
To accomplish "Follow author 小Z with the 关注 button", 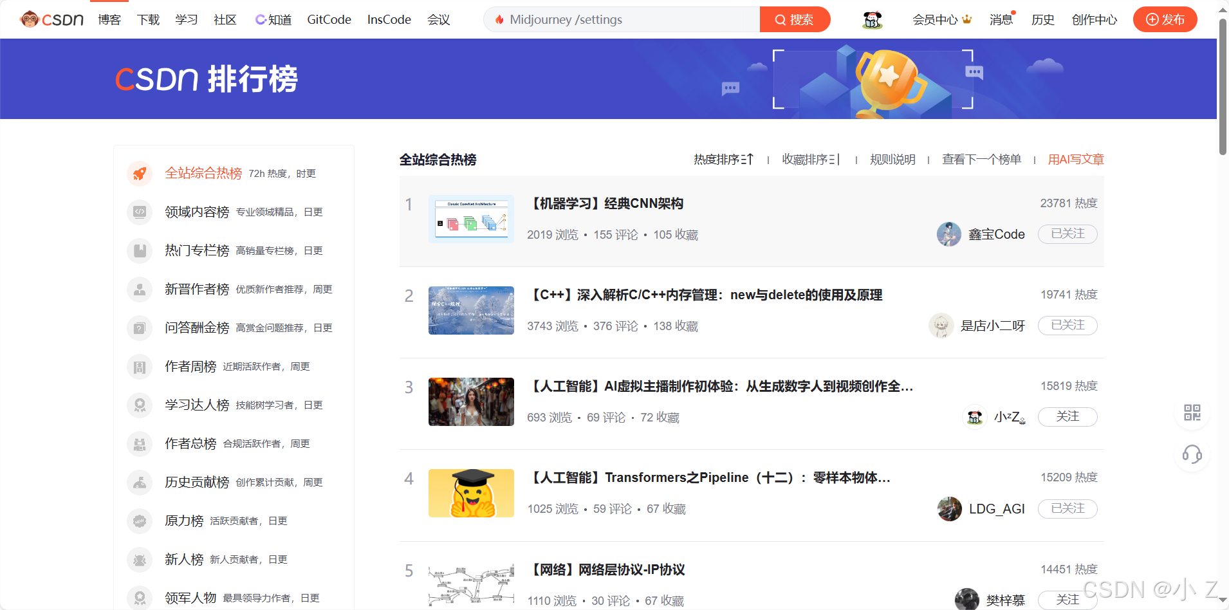I will [1067, 417].
